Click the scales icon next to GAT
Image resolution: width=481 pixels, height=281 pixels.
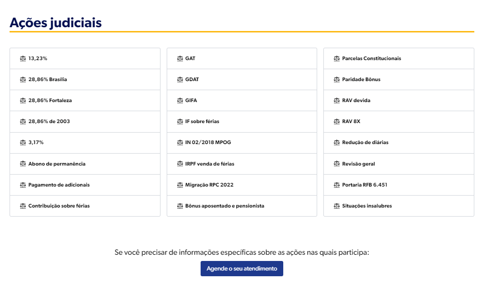click(x=180, y=58)
